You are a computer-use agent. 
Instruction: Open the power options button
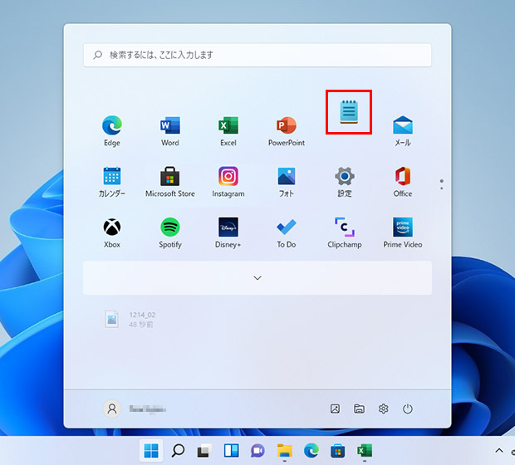point(407,409)
